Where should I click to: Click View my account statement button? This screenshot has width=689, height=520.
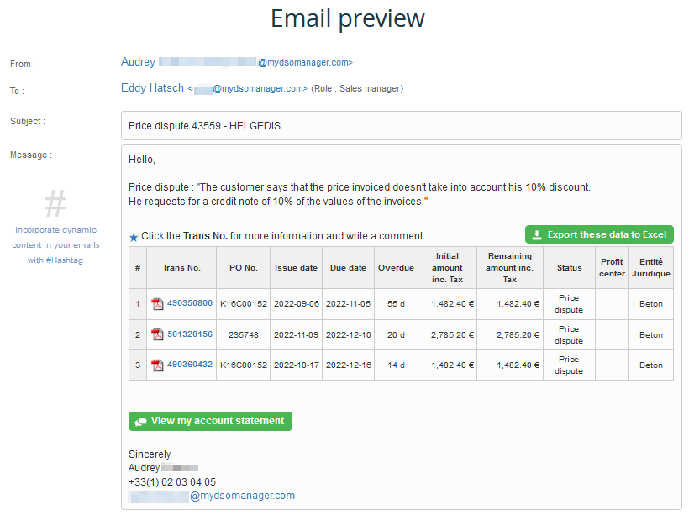tap(210, 421)
